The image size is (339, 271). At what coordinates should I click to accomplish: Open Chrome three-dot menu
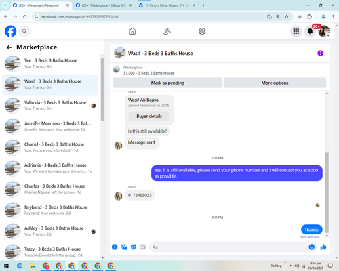point(333,16)
